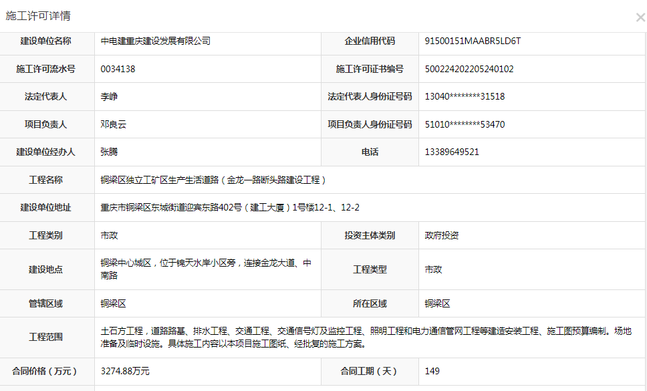647x391 pixels.
Task: Select project manager name 邓良云
Action: tap(113, 124)
